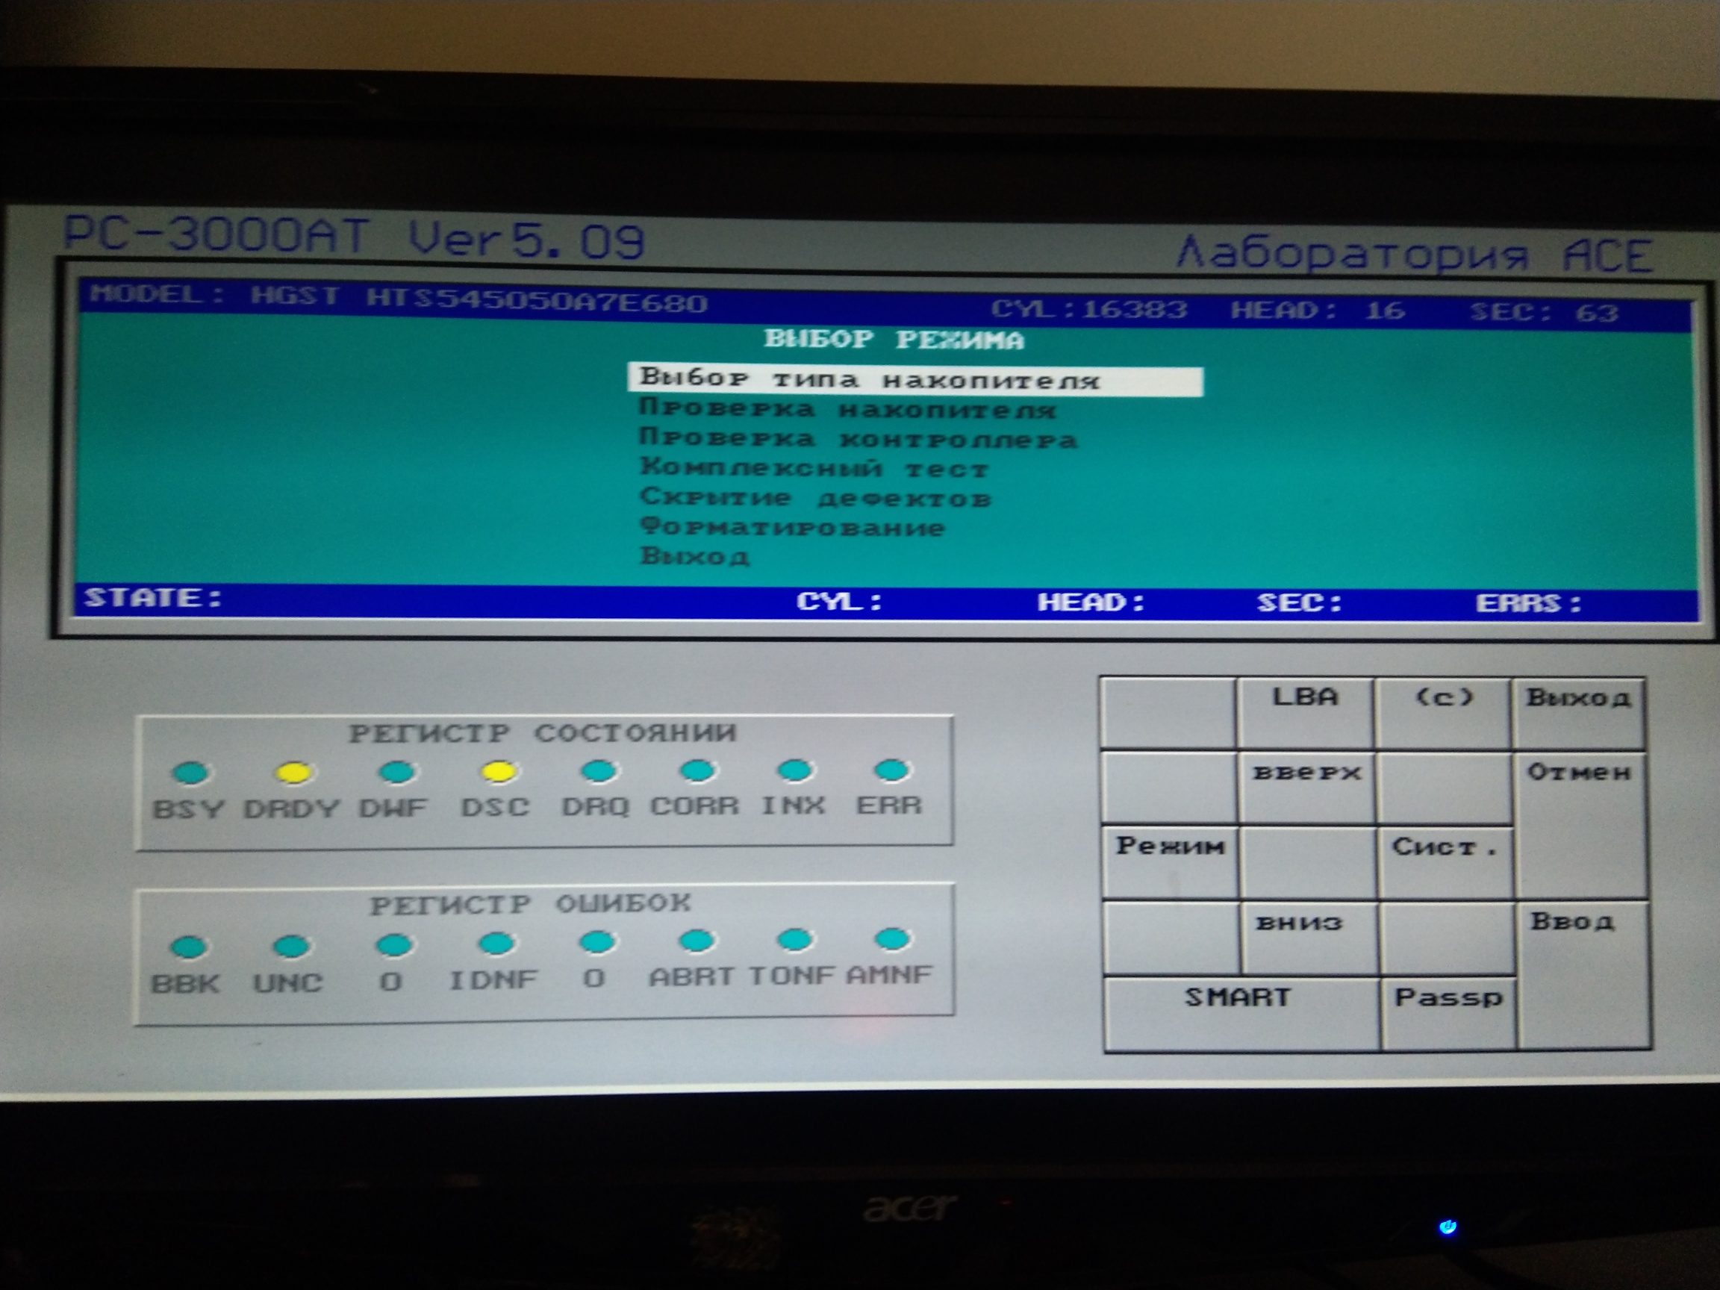
Task: Click the ABRT error register indicator
Action: [x=697, y=941]
